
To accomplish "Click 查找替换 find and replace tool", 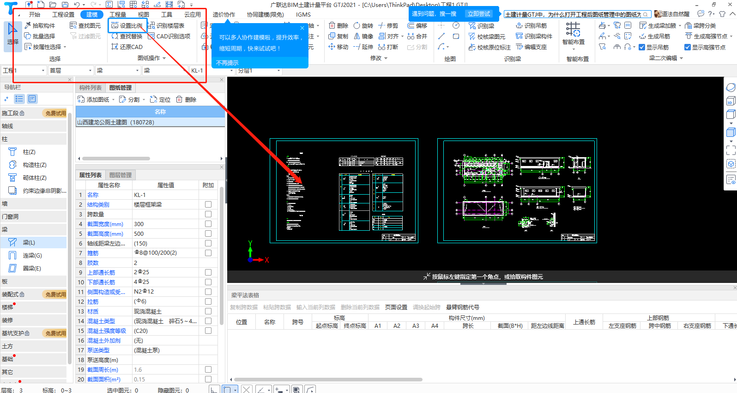I will click(127, 36).
